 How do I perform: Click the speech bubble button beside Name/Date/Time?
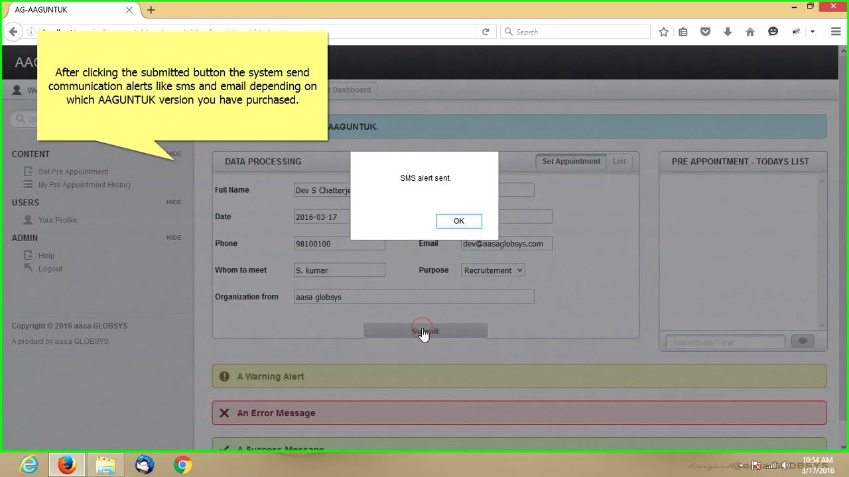[x=803, y=342]
